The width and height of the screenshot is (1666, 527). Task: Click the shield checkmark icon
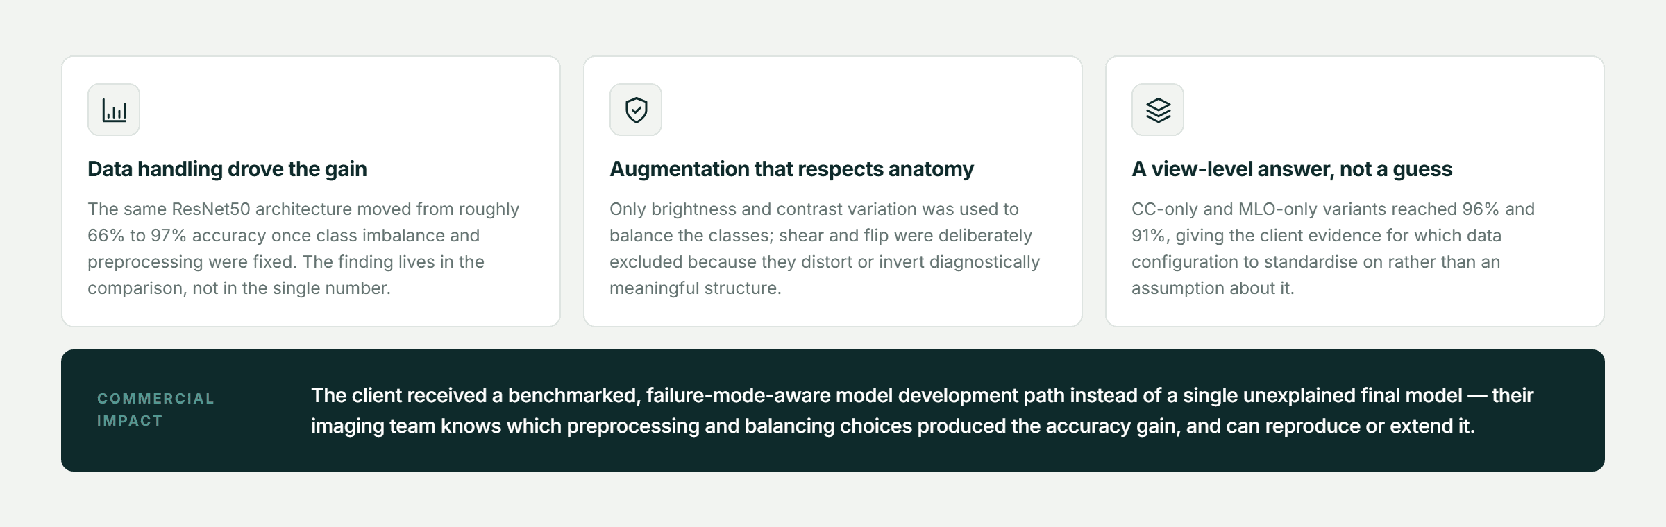coord(636,110)
